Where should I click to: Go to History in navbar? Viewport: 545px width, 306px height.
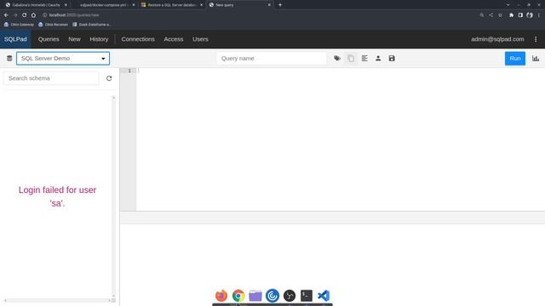(x=99, y=39)
